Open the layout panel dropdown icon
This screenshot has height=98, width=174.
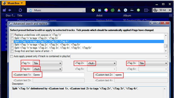click(x=147, y=10)
